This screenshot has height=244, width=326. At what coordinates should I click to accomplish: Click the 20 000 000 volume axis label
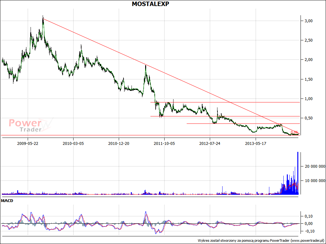pyautogui.click(x=314, y=166)
